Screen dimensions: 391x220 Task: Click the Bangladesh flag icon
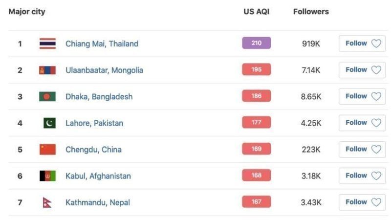click(47, 96)
